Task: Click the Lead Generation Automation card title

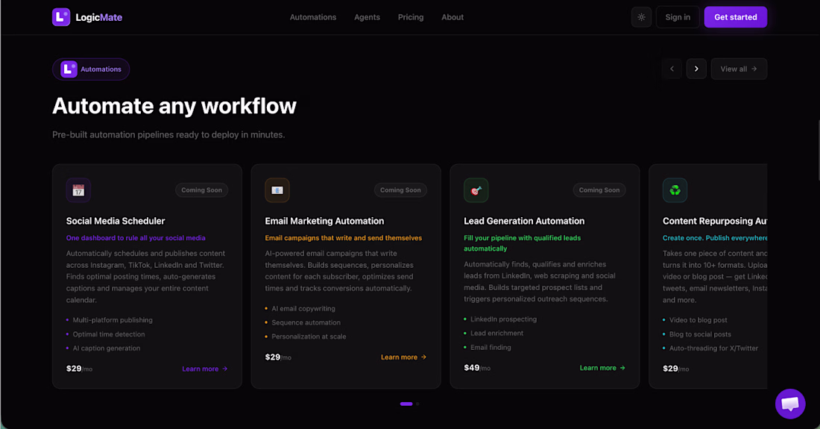Action: pyautogui.click(x=524, y=222)
